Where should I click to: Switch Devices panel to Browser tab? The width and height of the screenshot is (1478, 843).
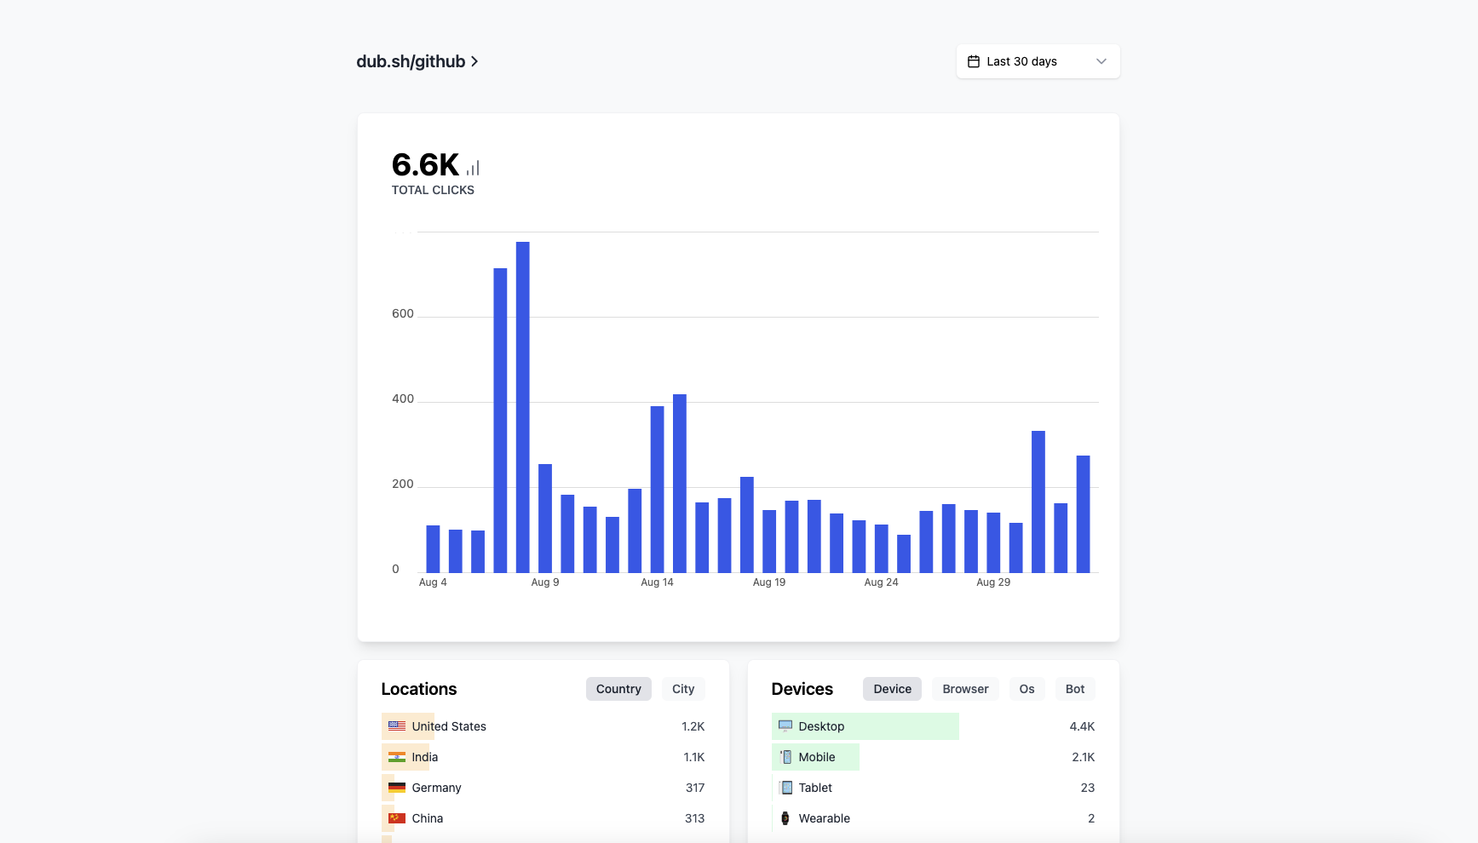965,689
